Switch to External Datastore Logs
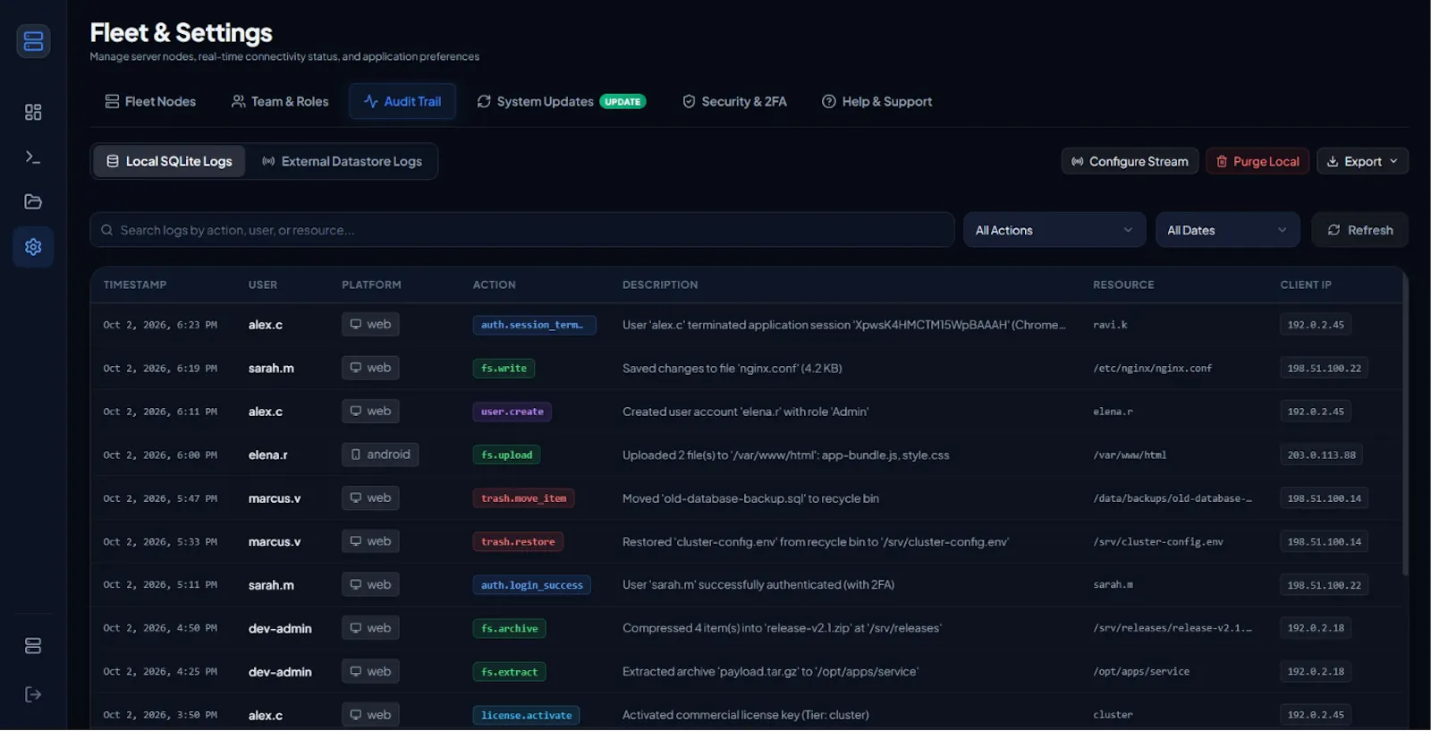The width and height of the screenshot is (1431, 731). pyautogui.click(x=342, y=161)
